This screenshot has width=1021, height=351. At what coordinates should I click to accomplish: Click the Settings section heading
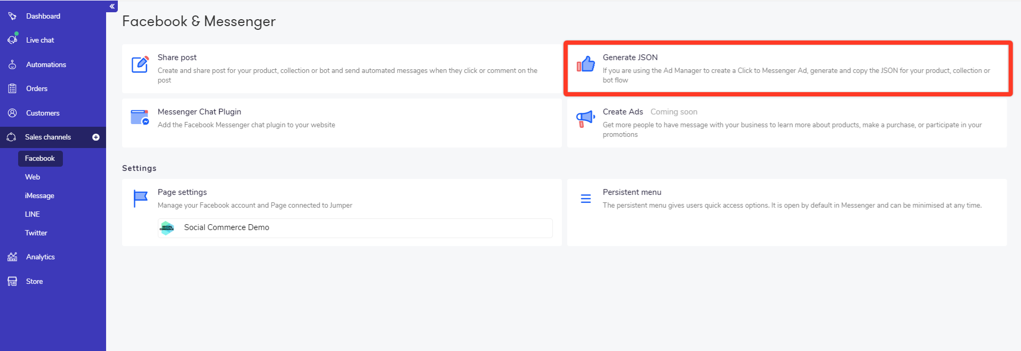point(139,168)
